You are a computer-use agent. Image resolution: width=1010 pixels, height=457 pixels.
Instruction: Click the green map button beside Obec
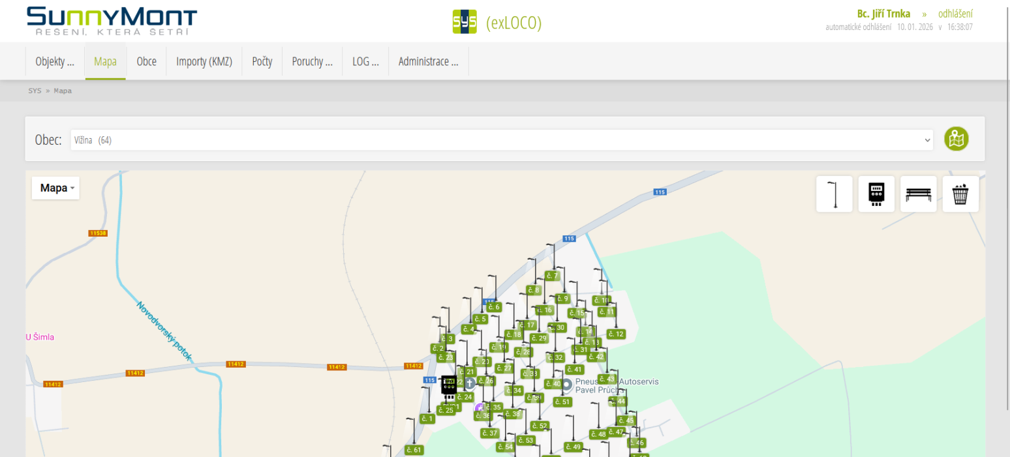coord(956,139)
